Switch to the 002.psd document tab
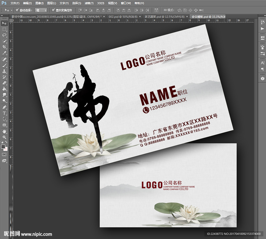Image resolution: width=266 pixels, height=239 pixels. (x=123, y=17)
